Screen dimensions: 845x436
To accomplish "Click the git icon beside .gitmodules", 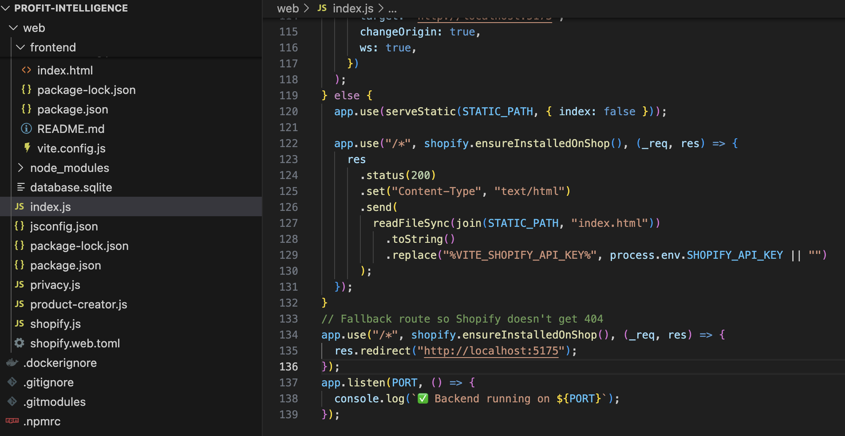I will [x=12, y=402].
